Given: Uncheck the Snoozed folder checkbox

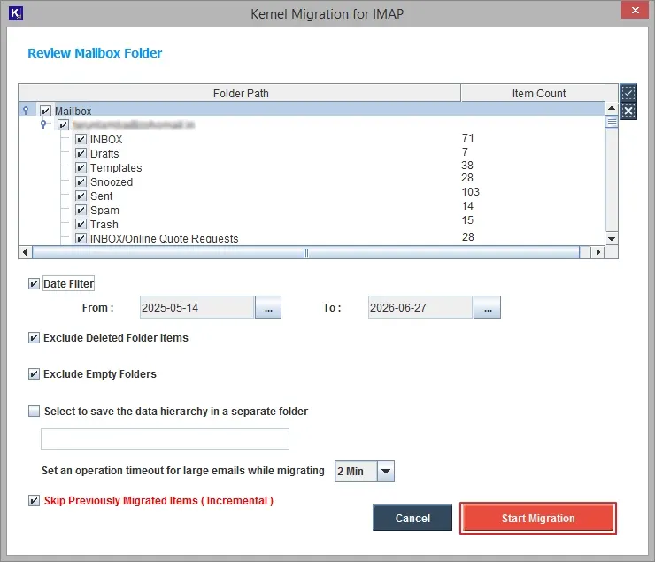Looking at the screenshot, I should tap(81, 181).
